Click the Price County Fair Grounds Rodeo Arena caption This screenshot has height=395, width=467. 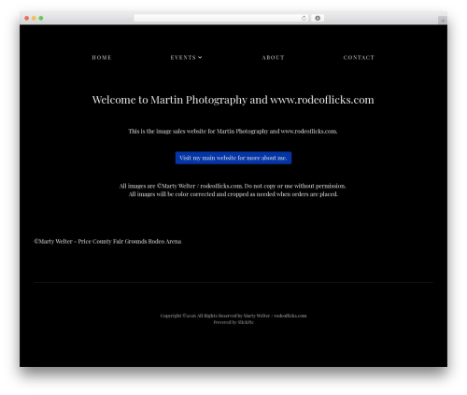coord(107,241)
